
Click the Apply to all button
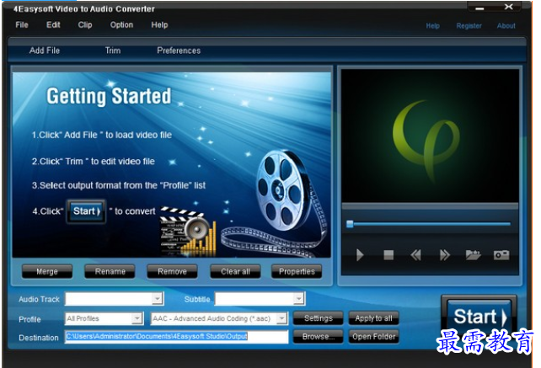(x=373, y=318)
